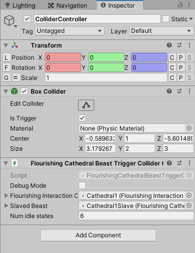The height and width of the screenshot is (253, 195).
Task: Disable the Box Collider enabled checkbox
Action: tap(24, 91)
